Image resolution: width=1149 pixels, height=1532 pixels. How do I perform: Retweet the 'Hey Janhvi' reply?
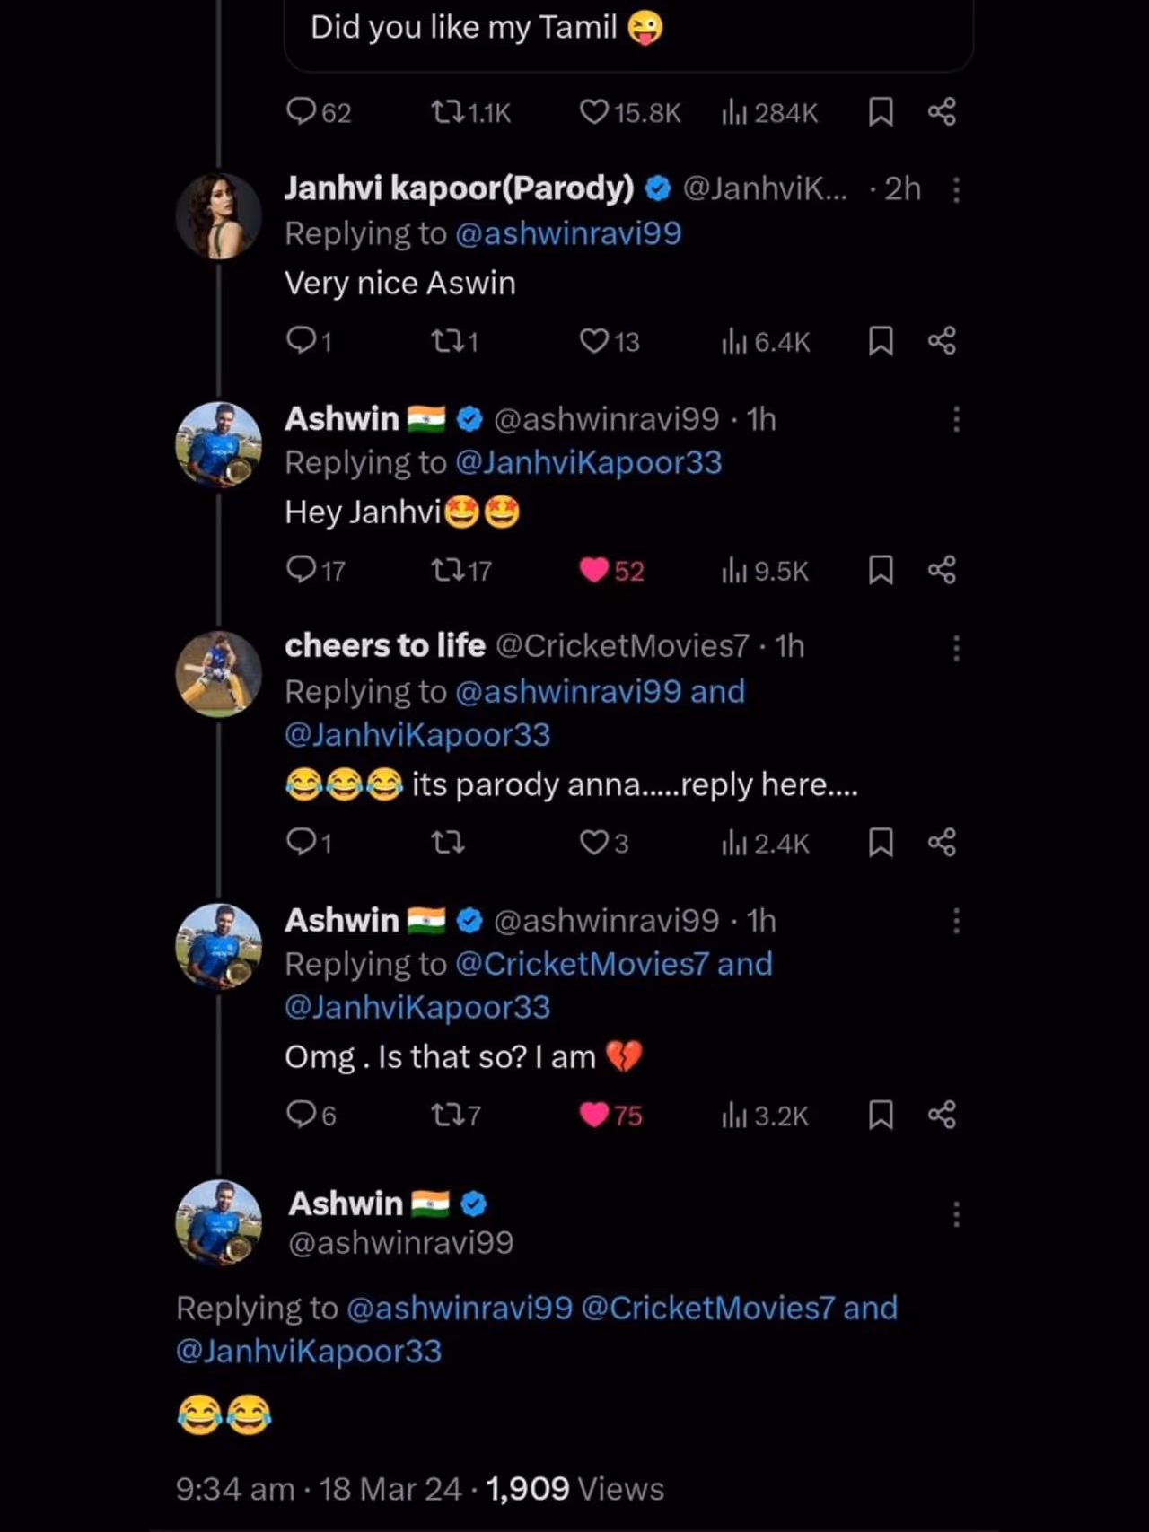pyautogui.click(x=447, y=570)
